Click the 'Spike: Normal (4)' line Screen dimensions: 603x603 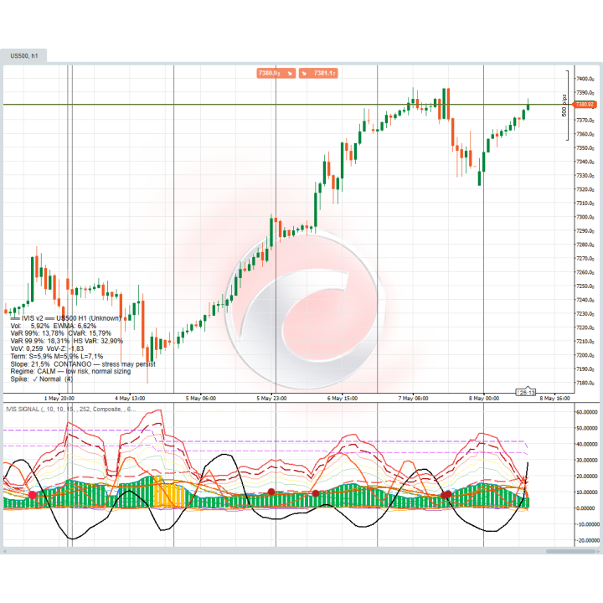click(42, 379)
